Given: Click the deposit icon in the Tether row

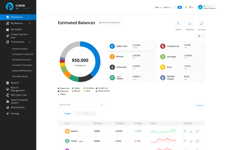Looking at the screenshot, I should (x=185, y=141).
